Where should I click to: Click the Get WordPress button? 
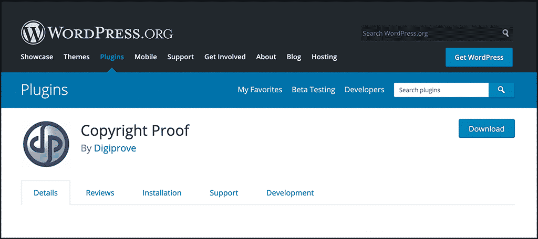(479, 57)
